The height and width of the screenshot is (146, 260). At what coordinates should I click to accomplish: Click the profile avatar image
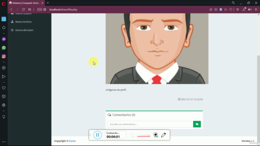coord(157,49)
